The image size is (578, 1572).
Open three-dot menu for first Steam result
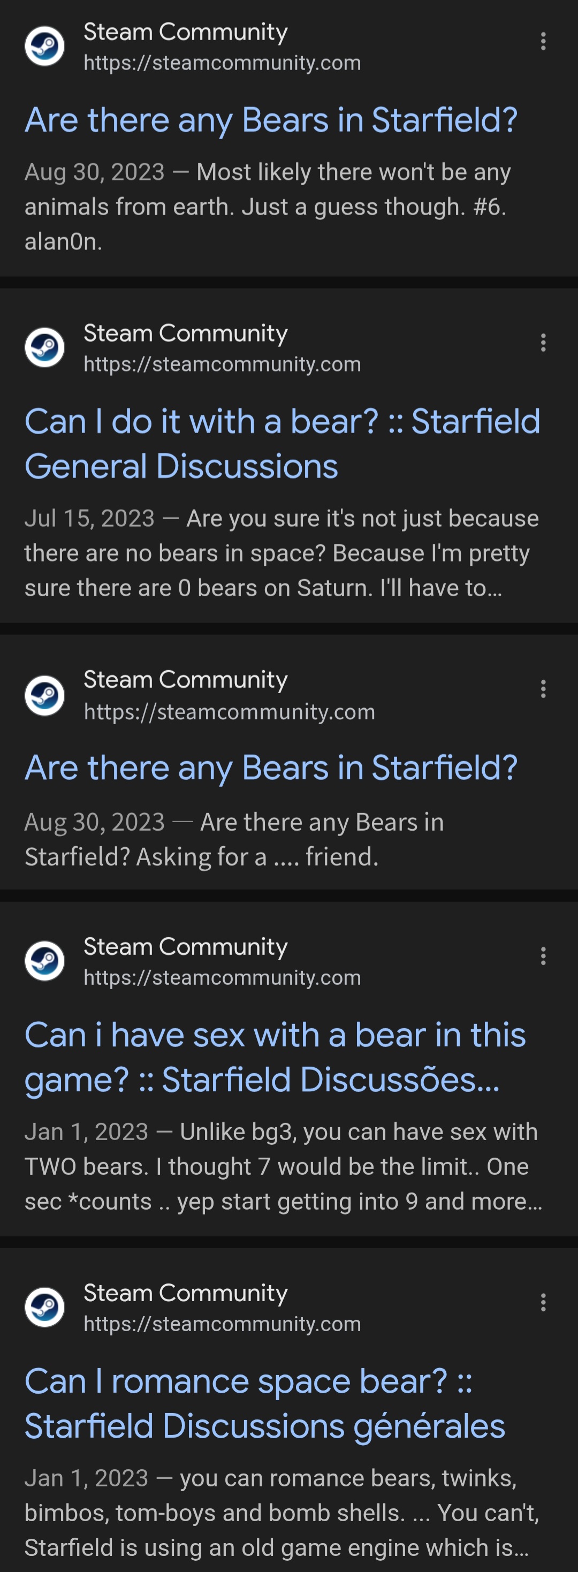[543, 42]
